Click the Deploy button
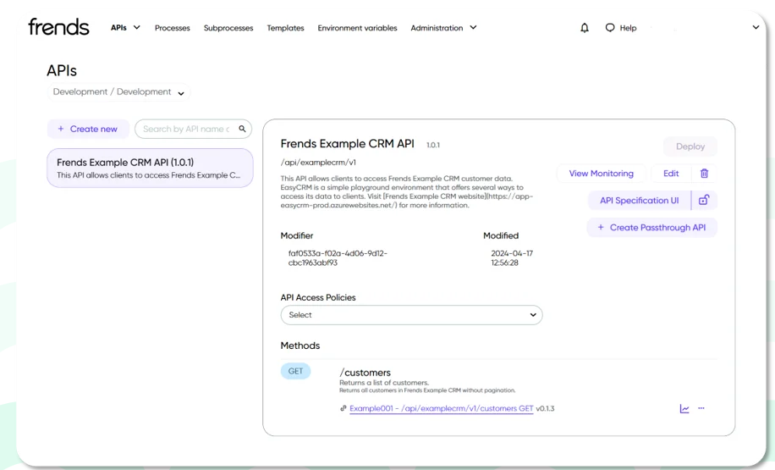The image size is (775, 470). (x=690, y=147)
